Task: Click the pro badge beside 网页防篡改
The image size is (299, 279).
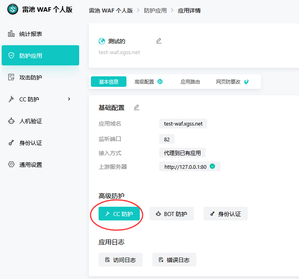Action: coord(246,82)
